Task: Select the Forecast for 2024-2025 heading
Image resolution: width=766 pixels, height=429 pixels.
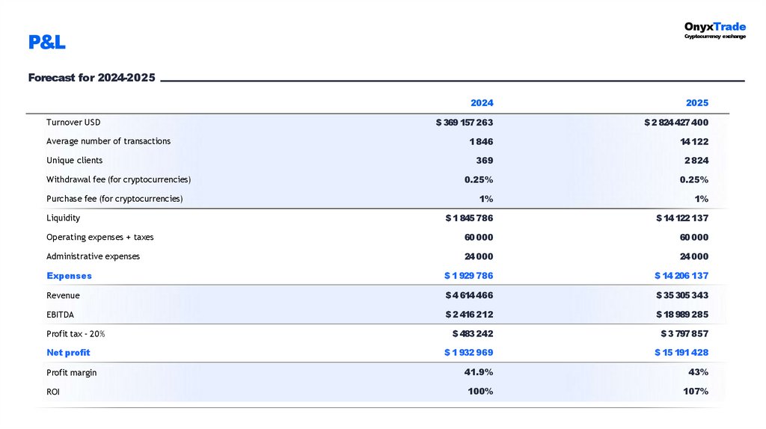Action: (91, 78)
